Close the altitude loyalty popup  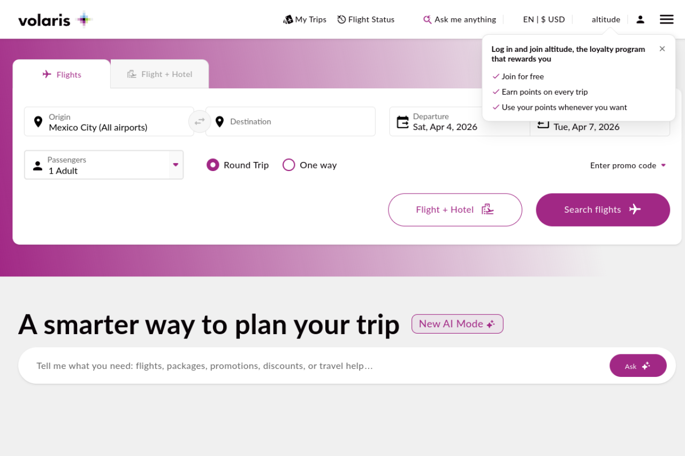(x=662, y=49)
